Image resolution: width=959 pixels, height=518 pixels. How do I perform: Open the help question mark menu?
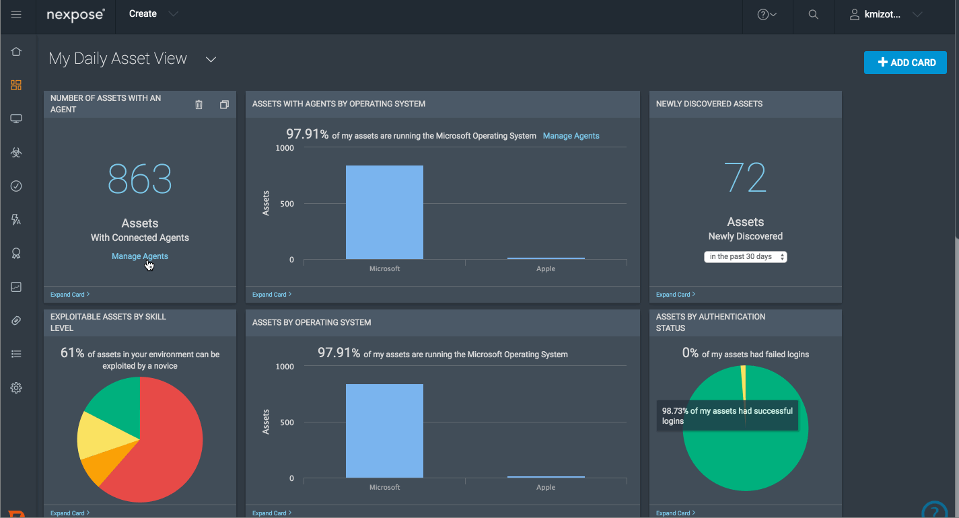click(767, 15)
